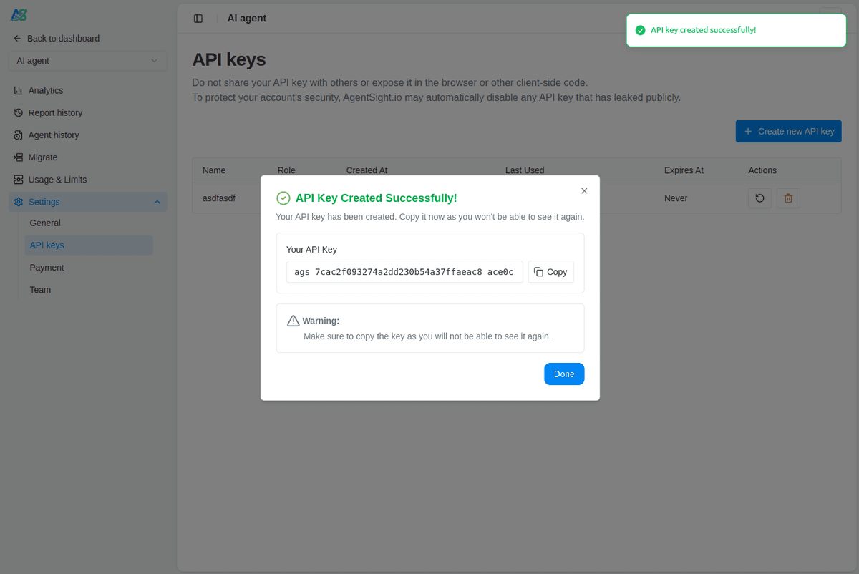Click the AgentSight logo icon
The height and width of the screenshot is (574, 859).
(19, 15)
